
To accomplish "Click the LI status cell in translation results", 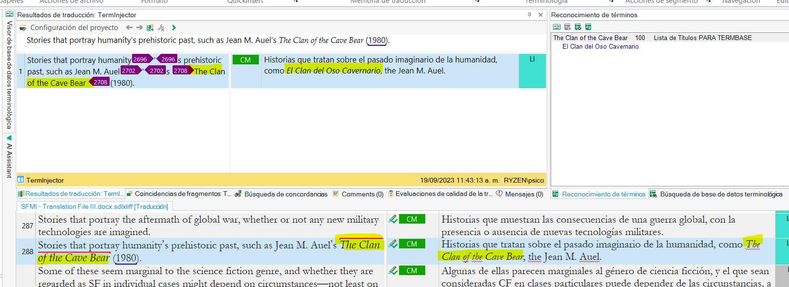I will tap(532, 71).
